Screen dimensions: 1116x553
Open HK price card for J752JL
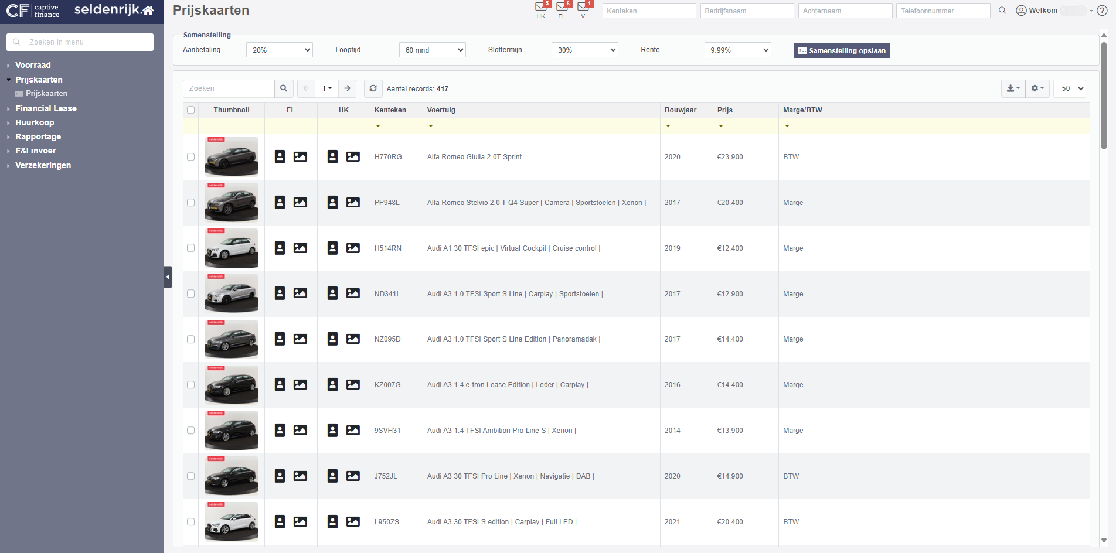tap(332, 476)
